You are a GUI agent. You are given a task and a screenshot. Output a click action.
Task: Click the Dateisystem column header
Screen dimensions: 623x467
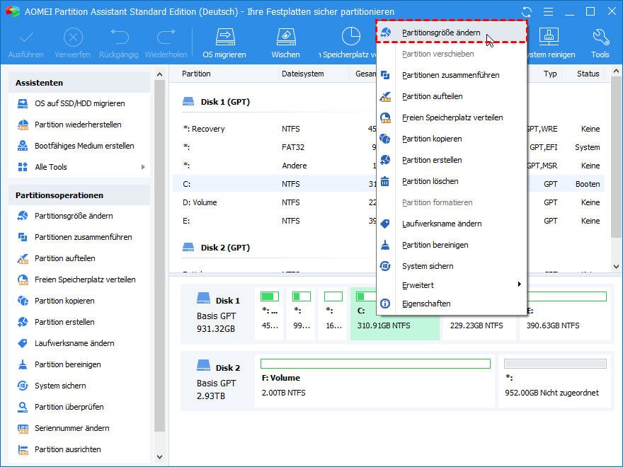(x=303, y=74)
